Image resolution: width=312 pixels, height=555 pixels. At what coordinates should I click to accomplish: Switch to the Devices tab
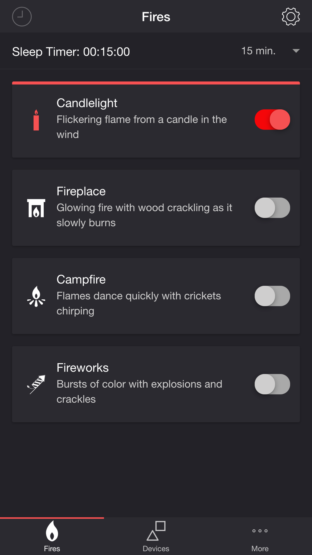(x=156, y=536)
